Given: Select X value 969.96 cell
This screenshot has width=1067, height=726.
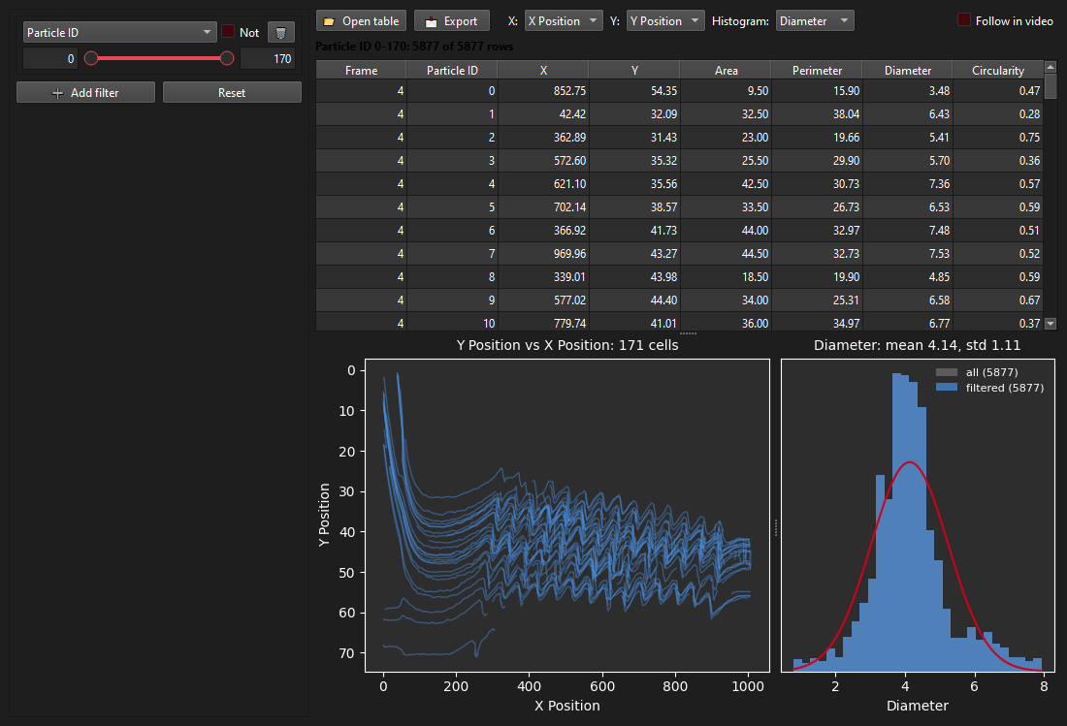Looking at the screenshot, I should 544,254.
